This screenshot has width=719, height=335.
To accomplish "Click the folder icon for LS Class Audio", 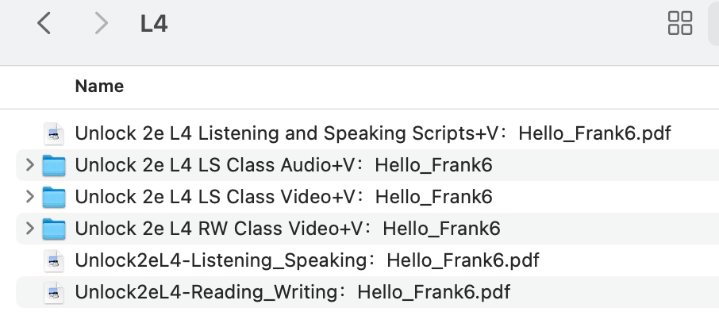I will pos(54,165).
